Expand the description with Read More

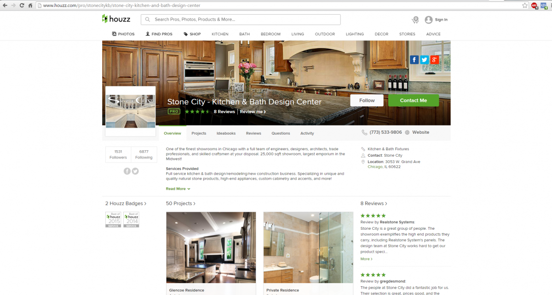(178, 189)
